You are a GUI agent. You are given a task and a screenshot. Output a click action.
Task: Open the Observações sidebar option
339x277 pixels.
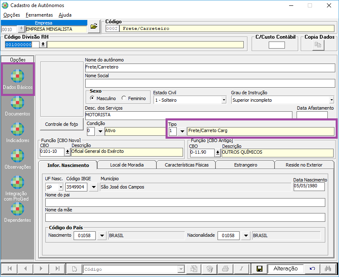click(x=17, y=159)
